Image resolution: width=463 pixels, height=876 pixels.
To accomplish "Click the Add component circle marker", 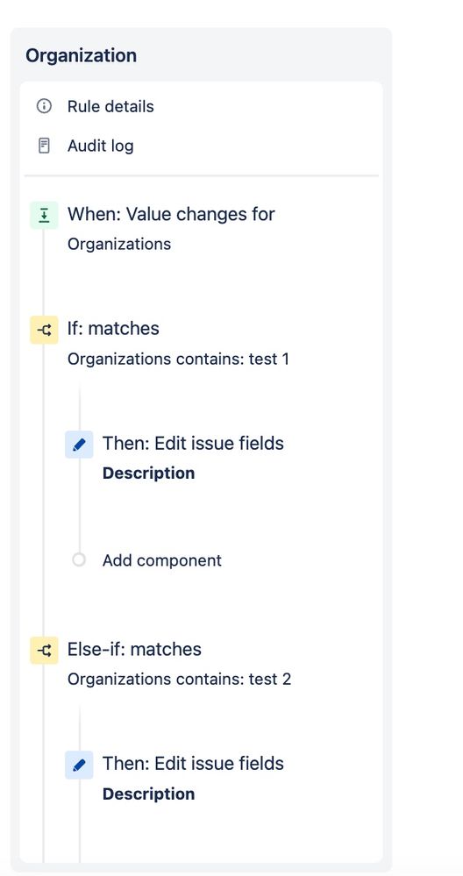I will click(79, 559).
